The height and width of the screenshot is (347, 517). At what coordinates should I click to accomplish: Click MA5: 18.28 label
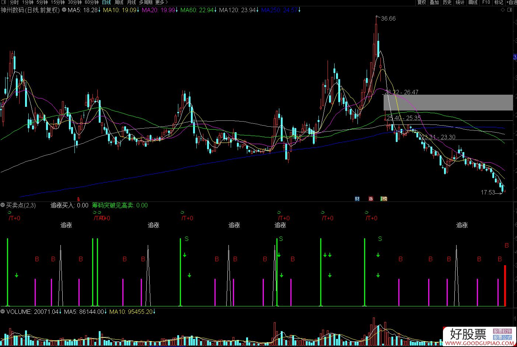coord(83,10)
